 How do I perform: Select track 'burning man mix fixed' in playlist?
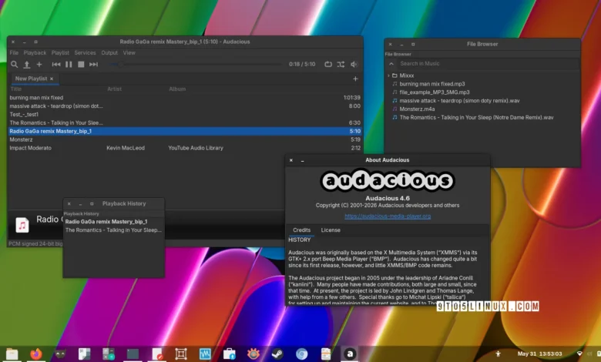coord(185,98)
